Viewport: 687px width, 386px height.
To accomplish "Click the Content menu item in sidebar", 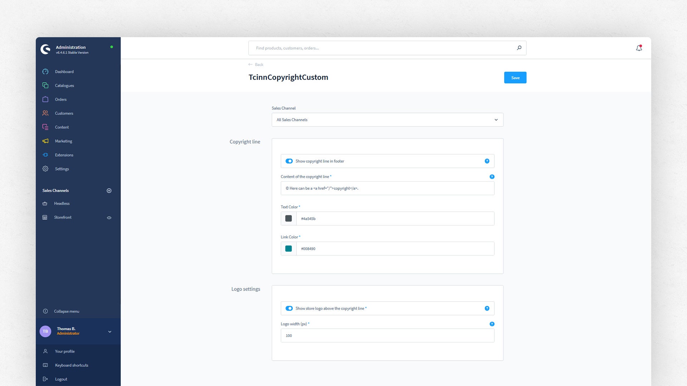I will click(61, 127).
